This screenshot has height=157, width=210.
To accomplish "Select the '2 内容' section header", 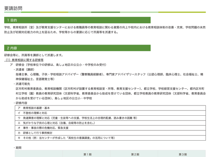I will click(78, 48).
